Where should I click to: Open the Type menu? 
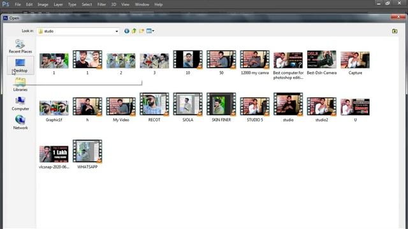click(x=72, y=4)
